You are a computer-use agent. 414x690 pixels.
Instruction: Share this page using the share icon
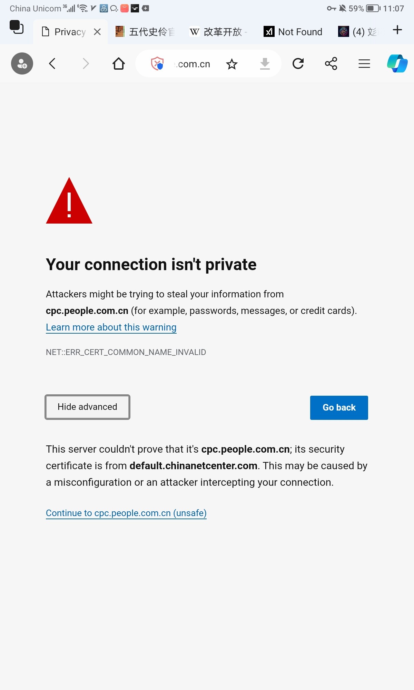point(331,63)
